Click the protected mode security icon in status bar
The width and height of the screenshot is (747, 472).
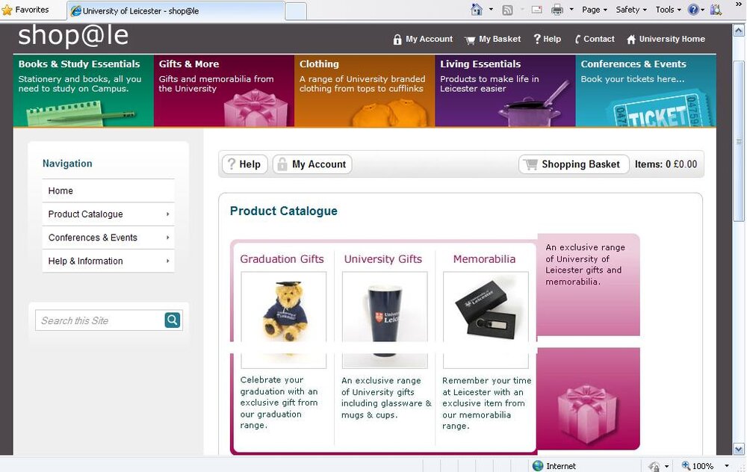tap(654, 466)
